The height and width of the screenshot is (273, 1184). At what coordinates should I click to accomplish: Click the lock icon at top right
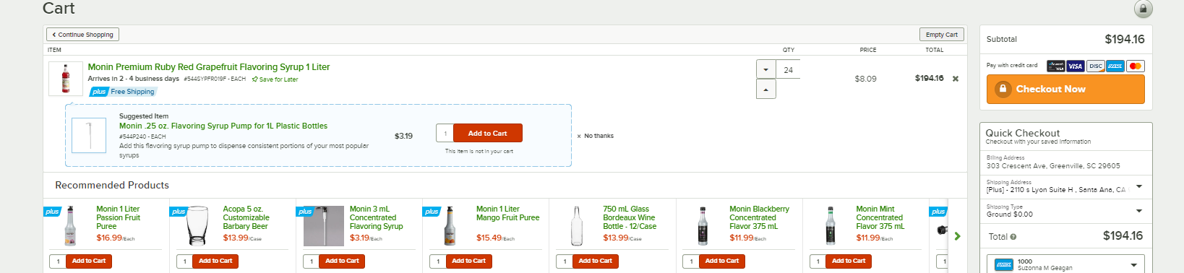click(x=1143, y=9)
